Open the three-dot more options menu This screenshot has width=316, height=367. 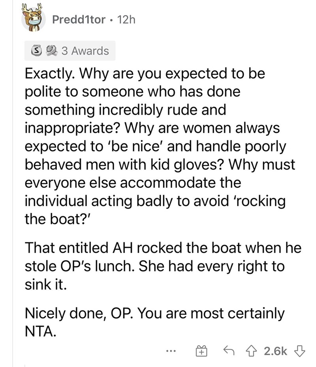(x=171, y=351)
